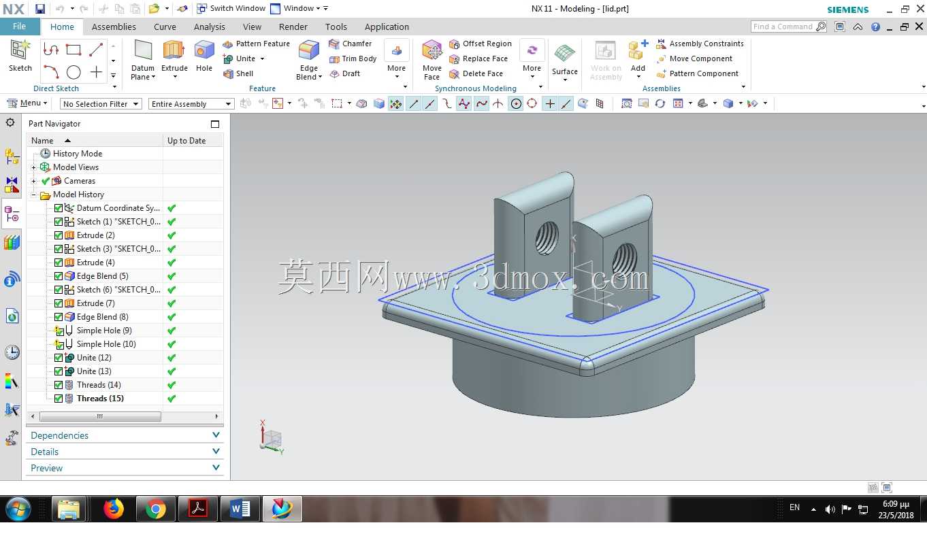Open the No Selection Filter dropdown

pyautogui.click(x=100, y=104)
